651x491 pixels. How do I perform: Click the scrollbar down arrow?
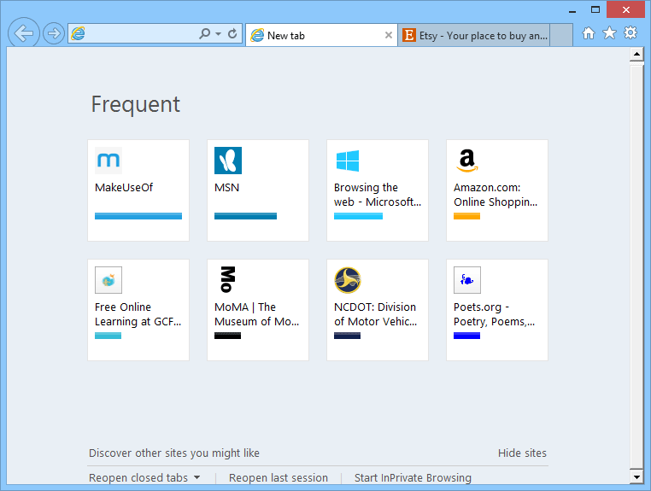pos(636,476)
